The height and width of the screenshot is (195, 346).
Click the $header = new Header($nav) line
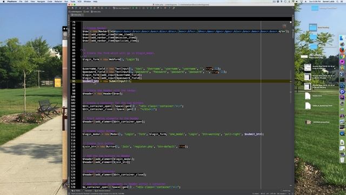pos(102,94)
